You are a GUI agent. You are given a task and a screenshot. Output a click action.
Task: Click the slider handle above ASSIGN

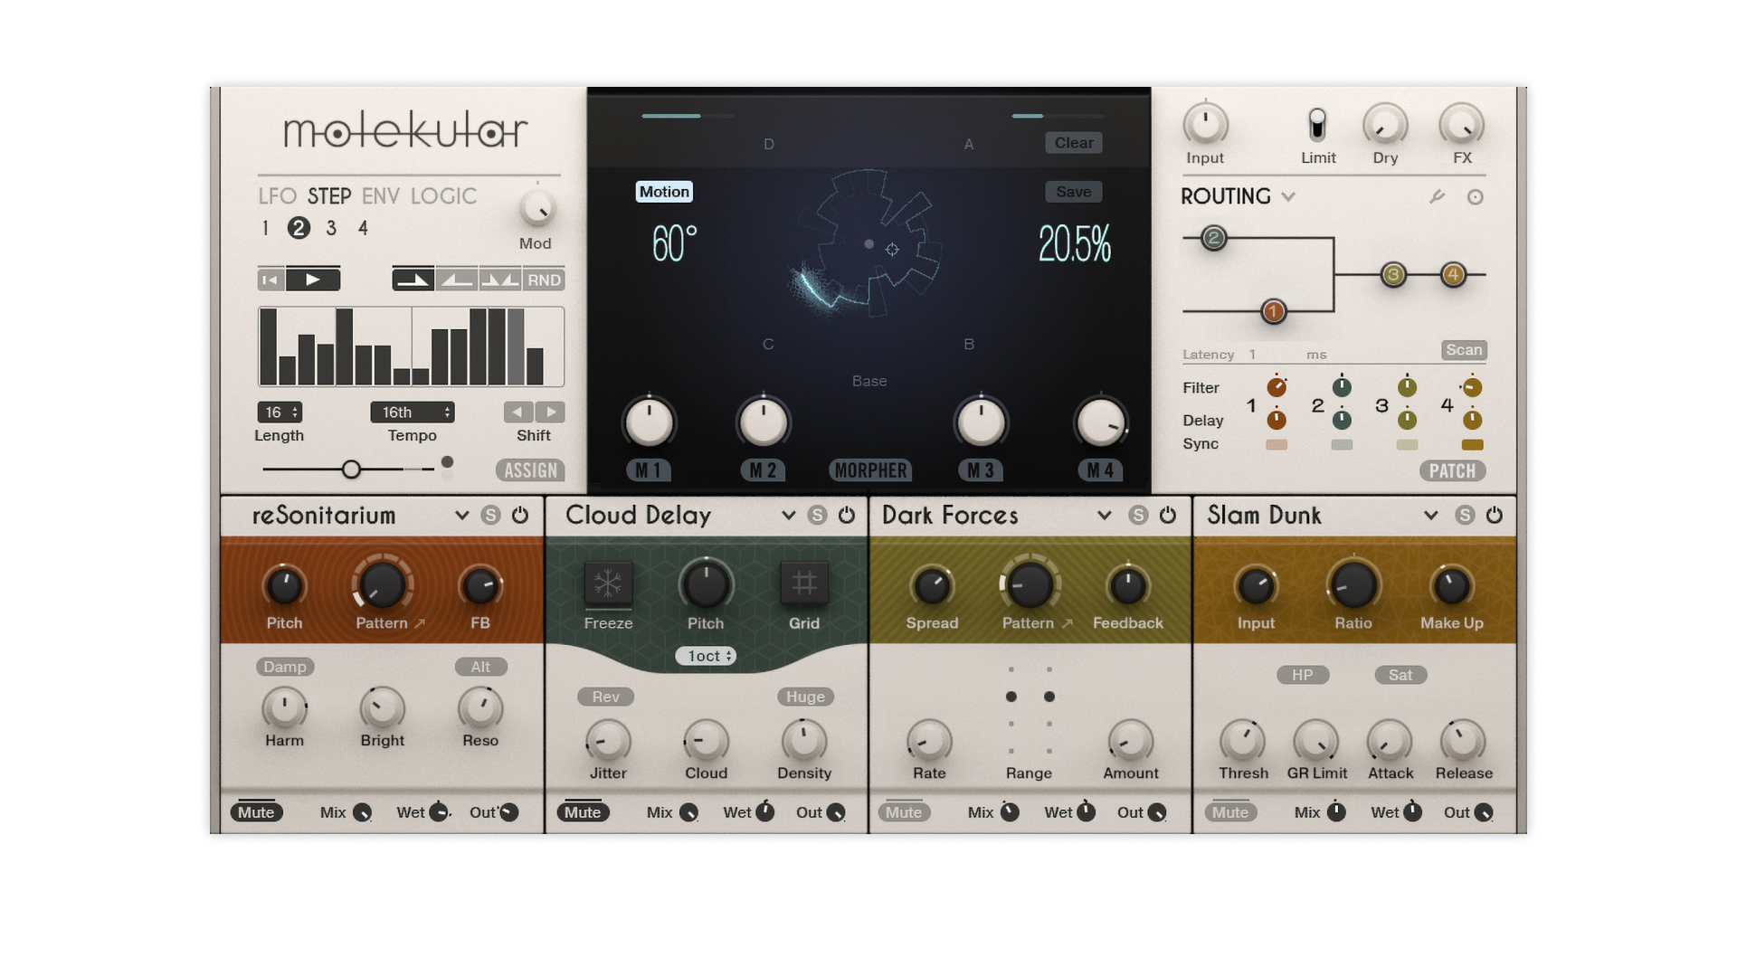point(351,469)
